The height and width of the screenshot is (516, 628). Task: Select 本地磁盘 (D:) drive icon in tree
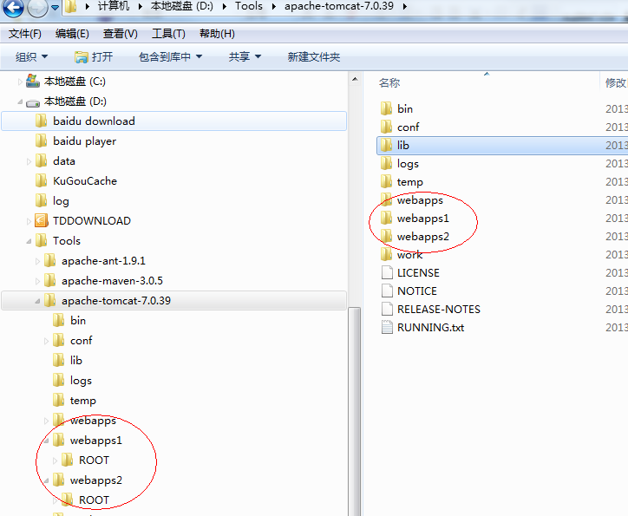[x=33, y=102]
